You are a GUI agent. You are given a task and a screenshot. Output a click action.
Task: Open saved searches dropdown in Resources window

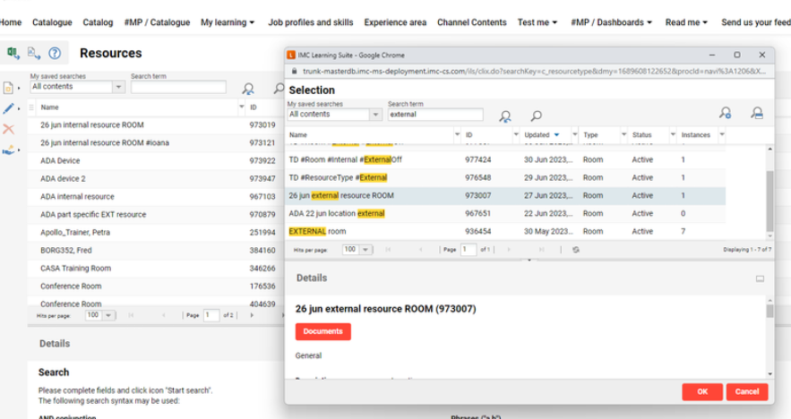[x=118, y=87]
